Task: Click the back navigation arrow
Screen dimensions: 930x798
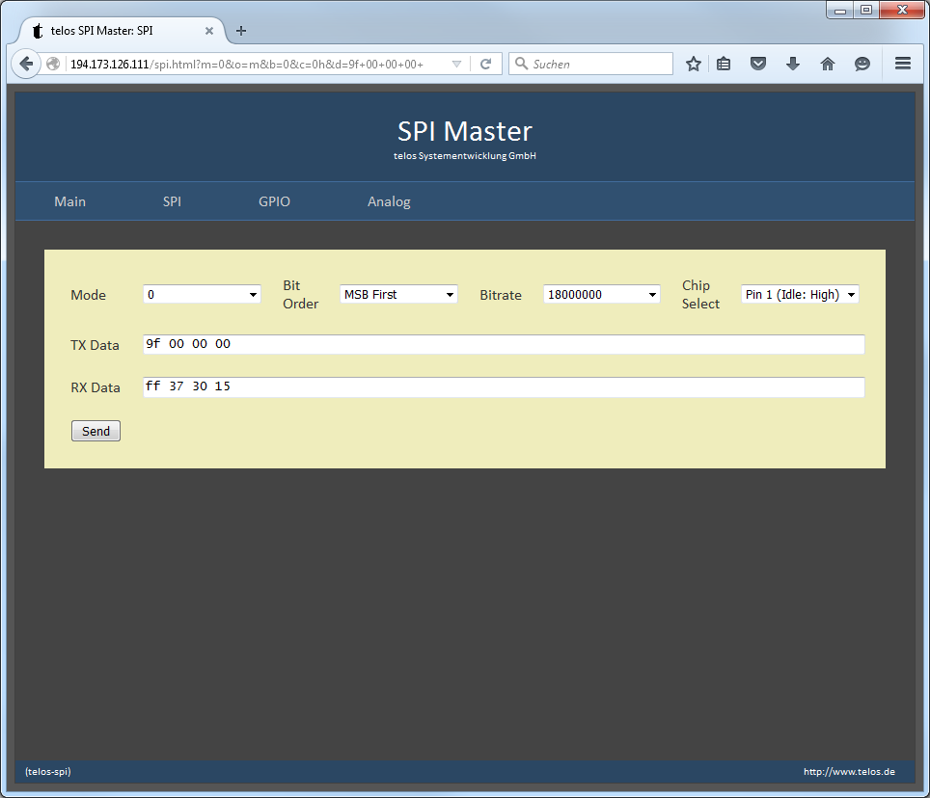Action: click(26, 64)
